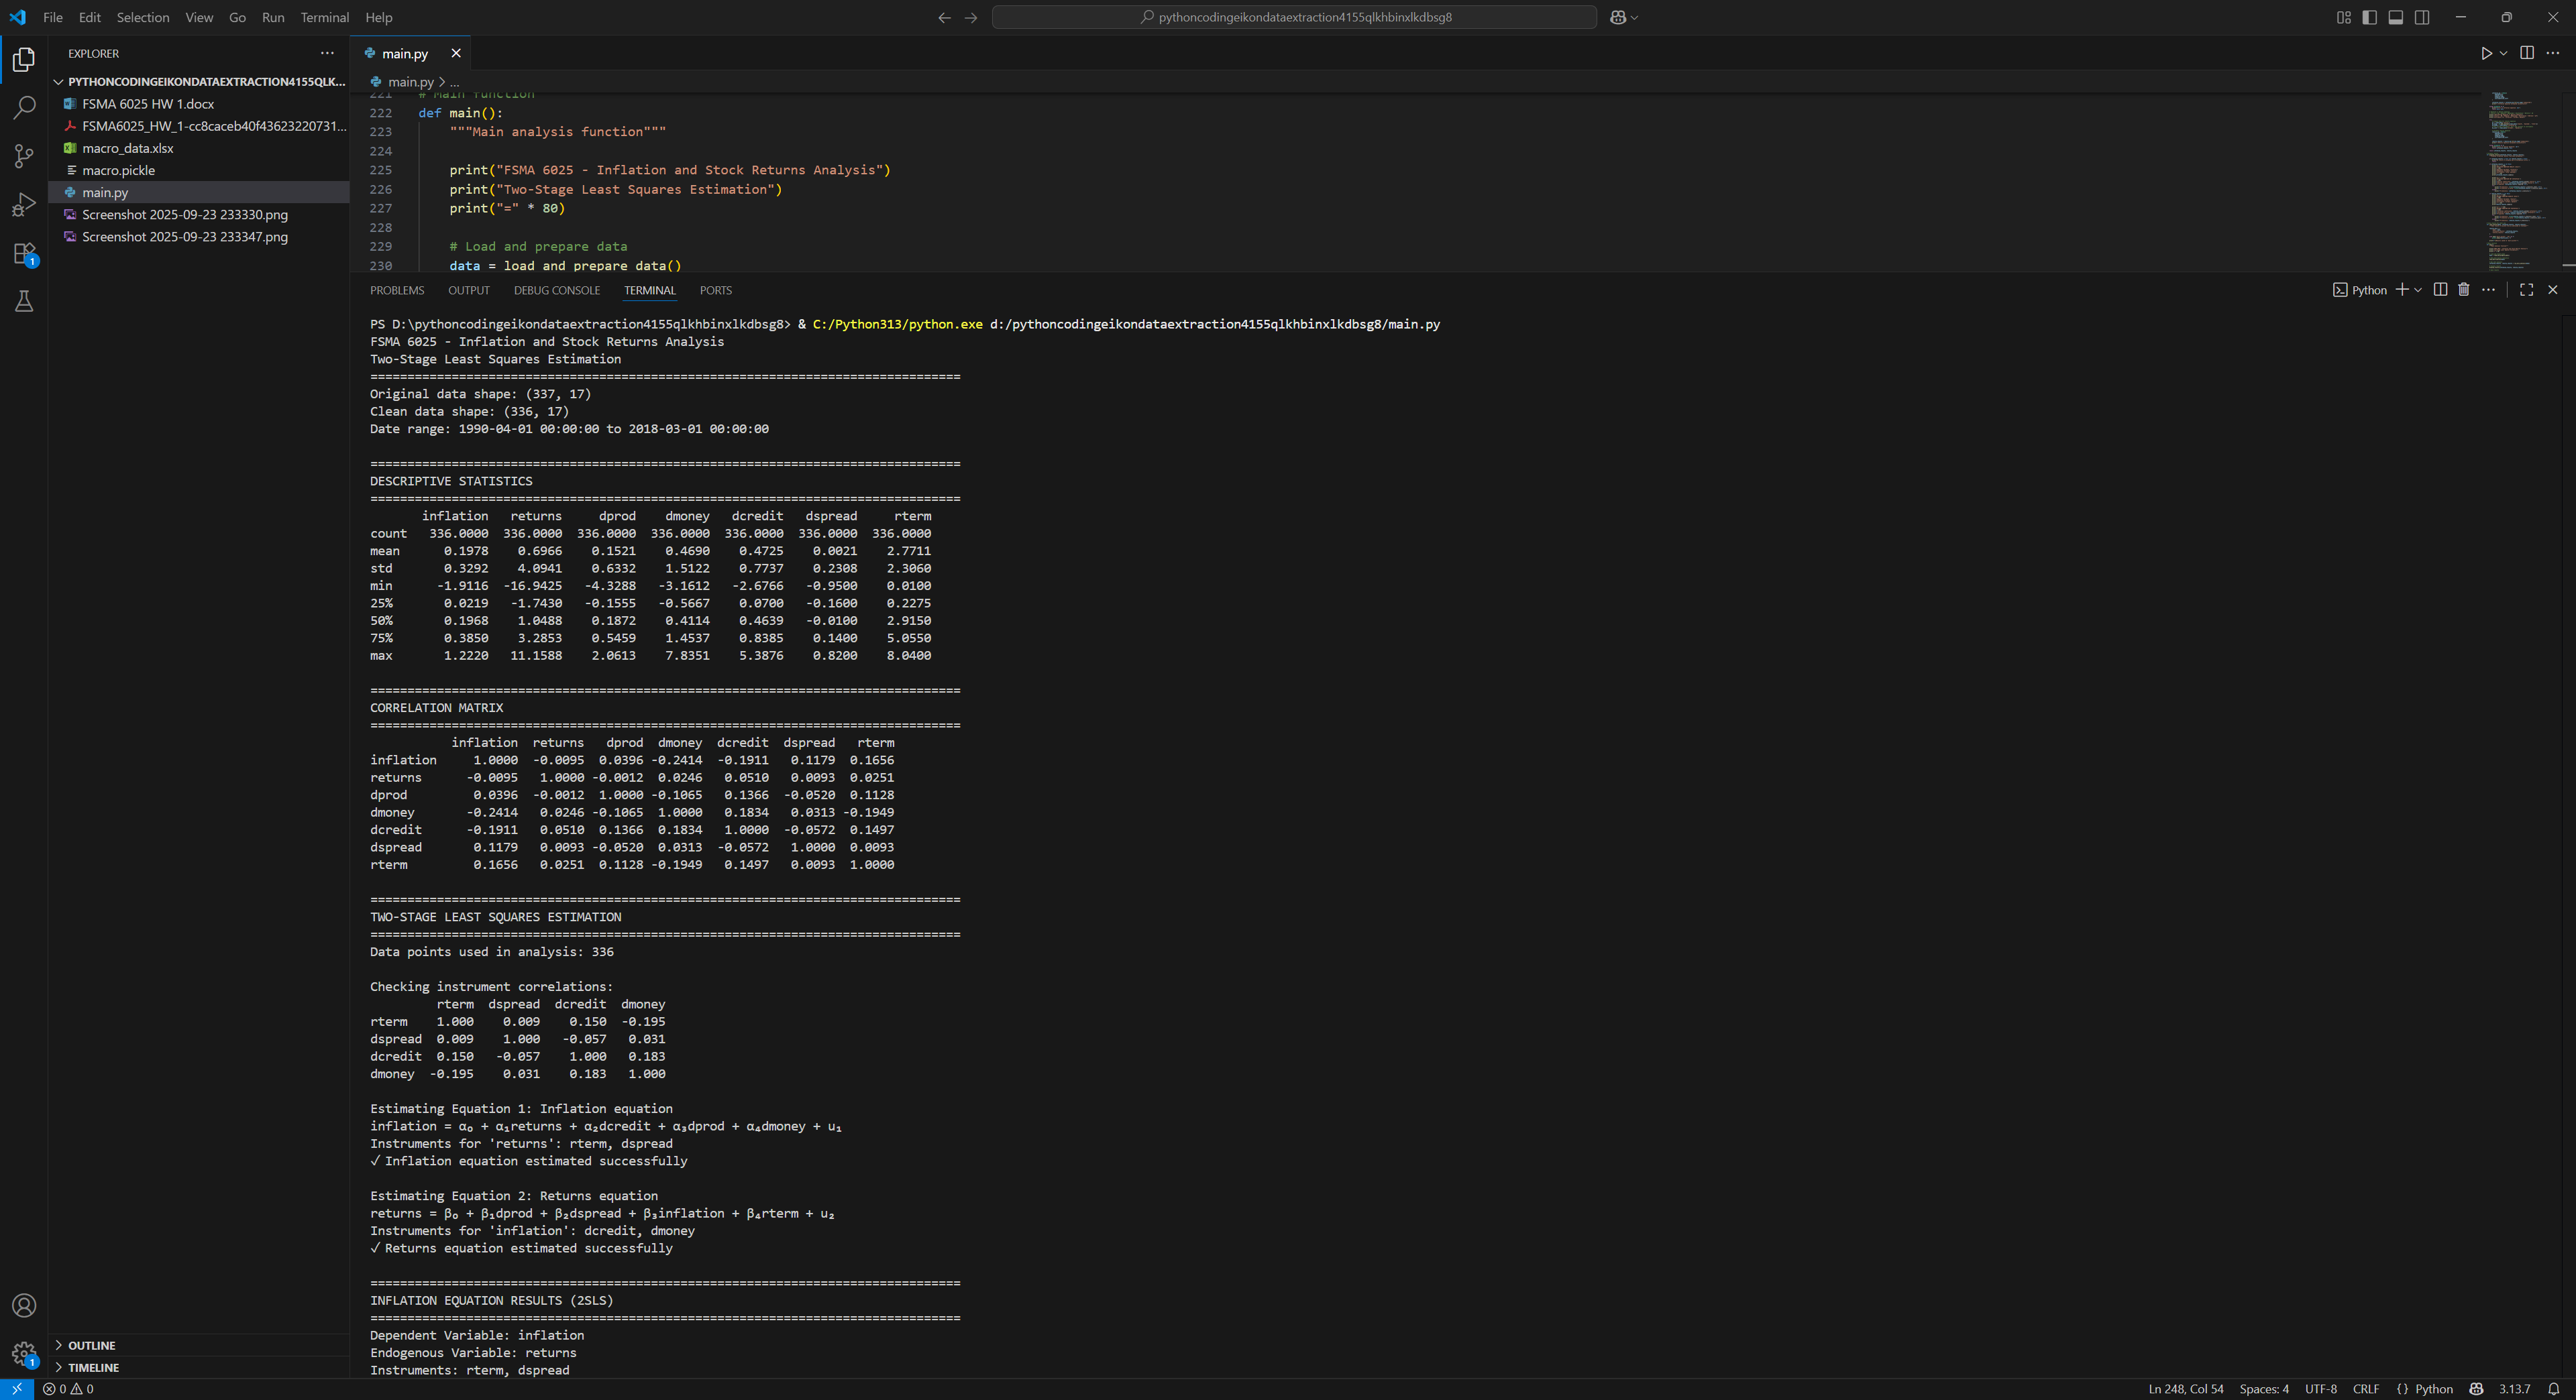
Task: Open macro_data.xlsx in explorer
Action: tap(200, 148)
